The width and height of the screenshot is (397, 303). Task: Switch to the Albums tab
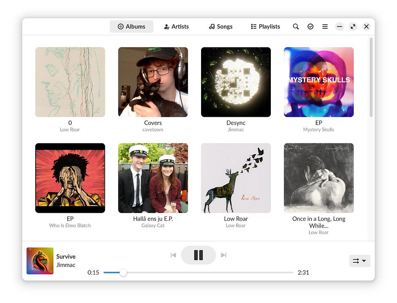[x=131, y=26]
